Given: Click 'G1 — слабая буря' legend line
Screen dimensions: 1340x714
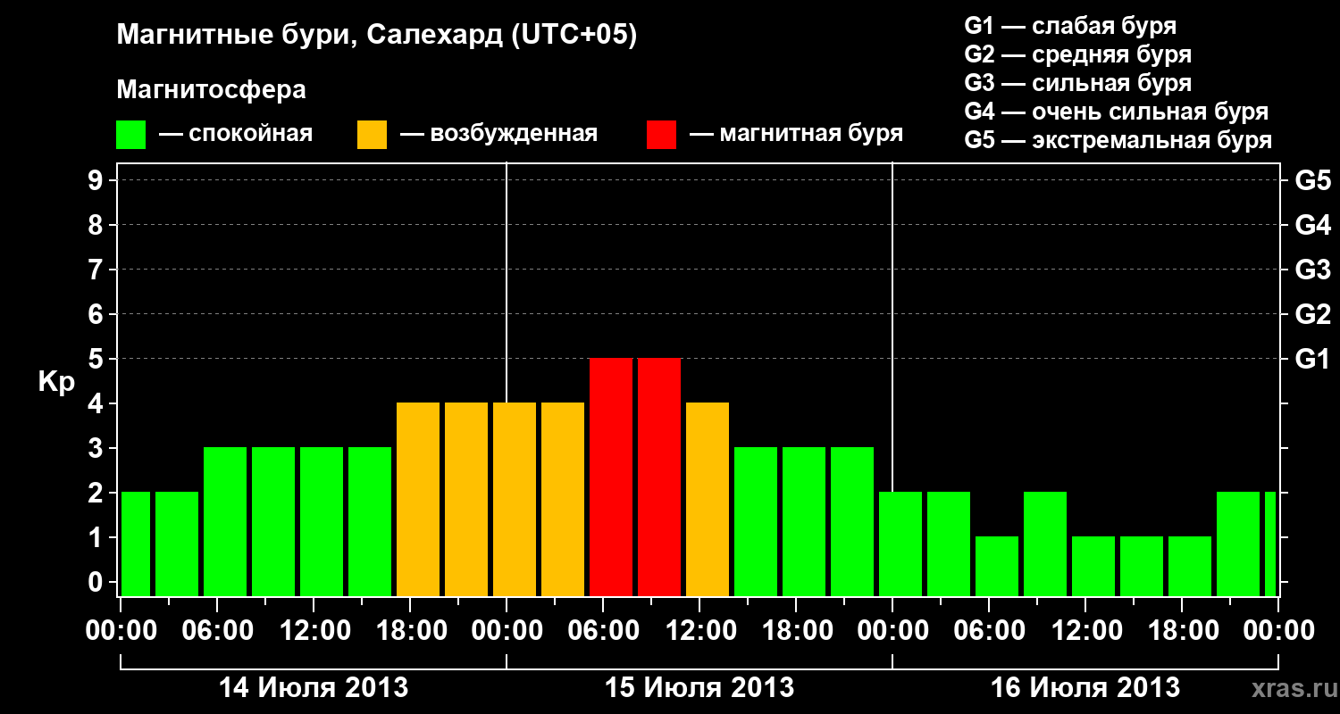Looking at the screenshot, I should [x=1070, y=25].
